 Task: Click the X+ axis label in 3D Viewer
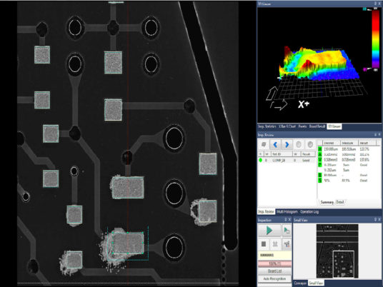pos(304,104)
